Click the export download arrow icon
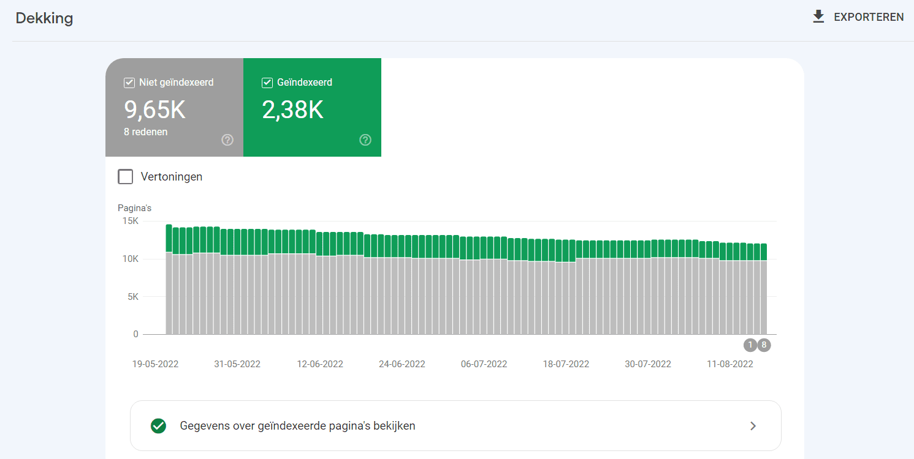Screen dimensions: 914x459 818,17
